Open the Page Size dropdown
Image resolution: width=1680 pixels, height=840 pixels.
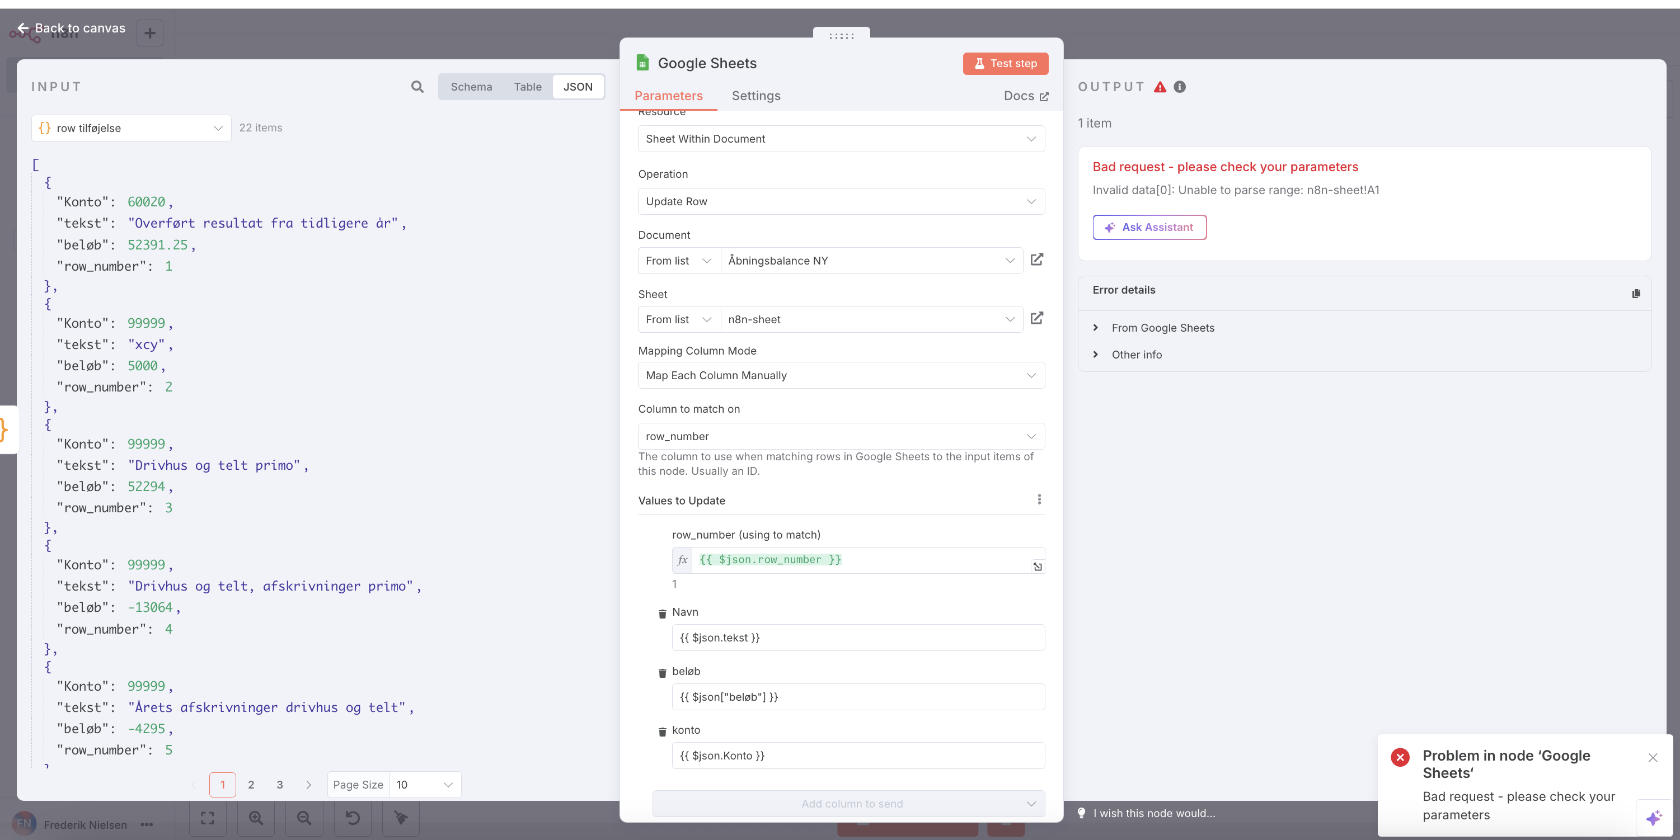click(x=425, y=785)
